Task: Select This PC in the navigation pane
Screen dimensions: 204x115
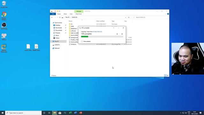Action: (x=58, y=41)
